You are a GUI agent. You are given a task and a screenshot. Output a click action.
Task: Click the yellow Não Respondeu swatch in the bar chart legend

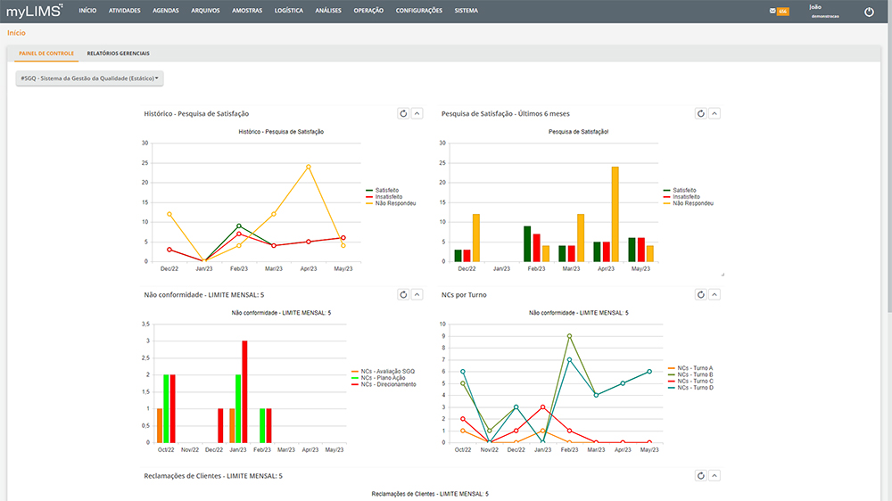(667, 203)
